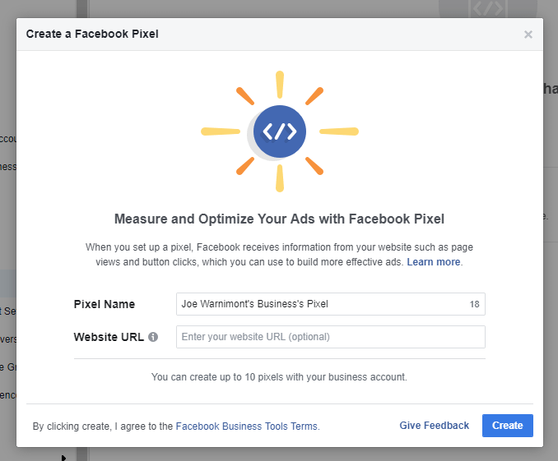Image resolution: width=558 pixels, height=461 pixels.
Task: Click the Pixel Name label
Action: tap(105, 304)
